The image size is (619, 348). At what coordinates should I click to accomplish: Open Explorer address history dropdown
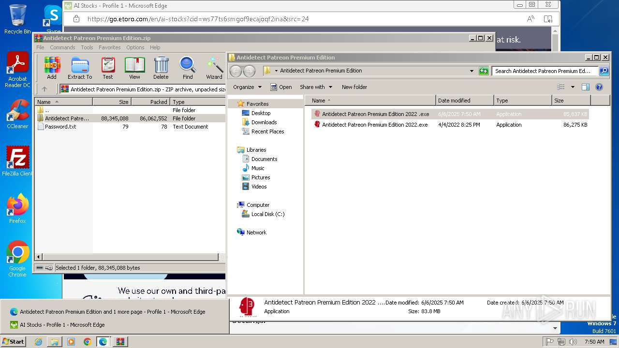click(472, 71)
